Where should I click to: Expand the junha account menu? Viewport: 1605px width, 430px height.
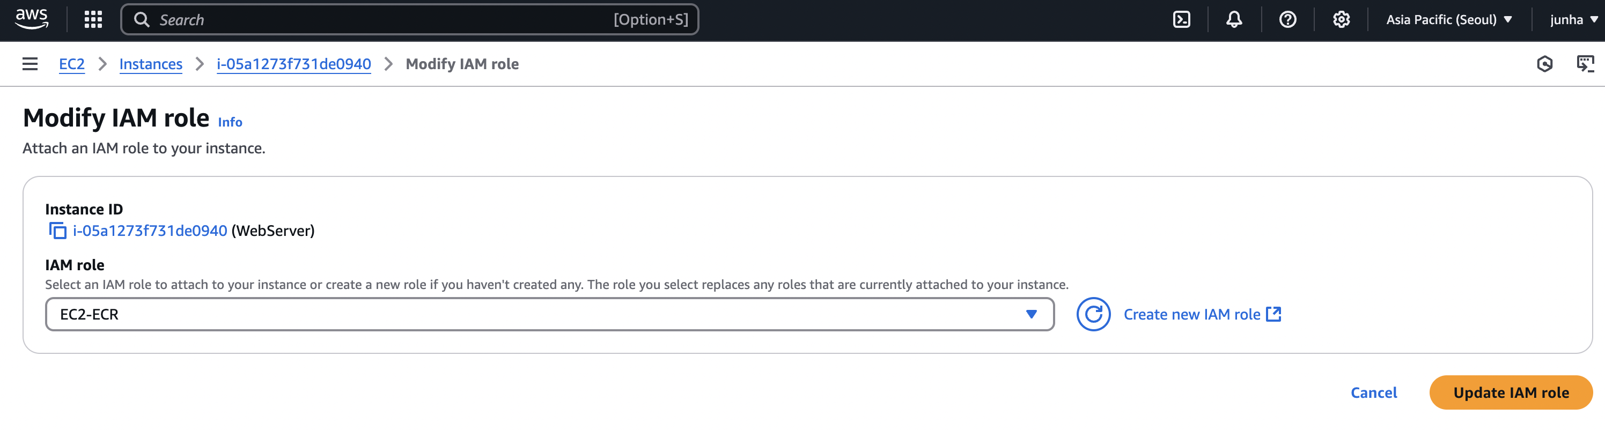click(1573, 19)
